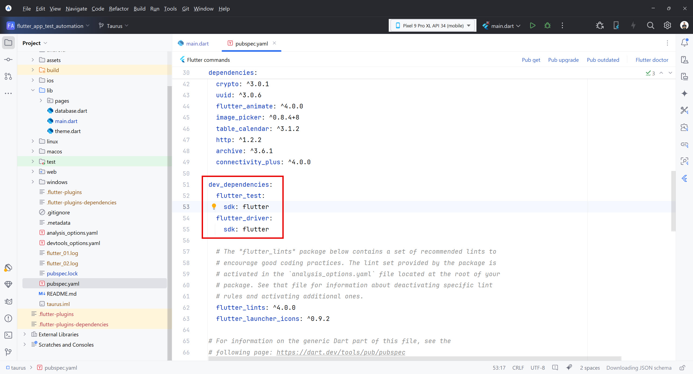693x374 pixels.
Task: Click the line separator CRLF status item
Action: click(x=518, y=368)
